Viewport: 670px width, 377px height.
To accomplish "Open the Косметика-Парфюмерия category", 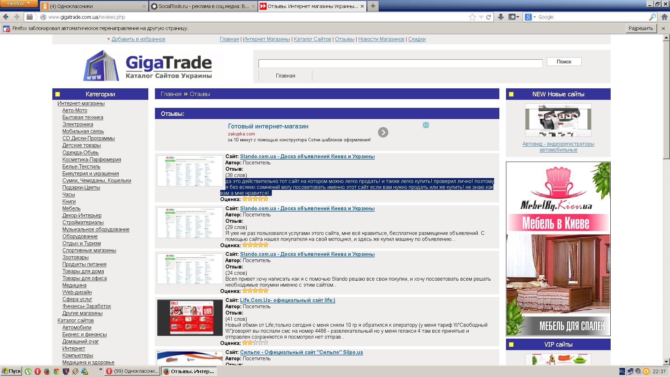I will click(x=92, y=160).
